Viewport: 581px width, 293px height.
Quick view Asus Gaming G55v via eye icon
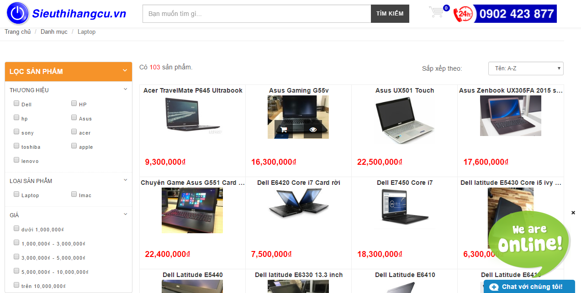click(313, 130)
